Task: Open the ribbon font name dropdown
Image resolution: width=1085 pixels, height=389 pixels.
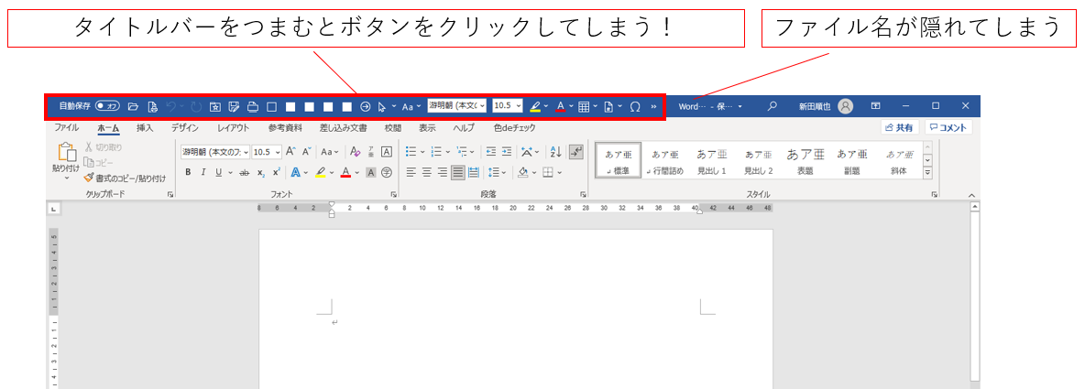Action: (245, 152)
